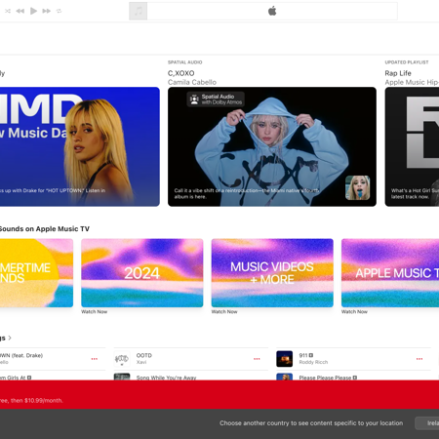Click the OOTD song artwork
Image resolution: width=439 pixels, height=439 pixels.
122,359
